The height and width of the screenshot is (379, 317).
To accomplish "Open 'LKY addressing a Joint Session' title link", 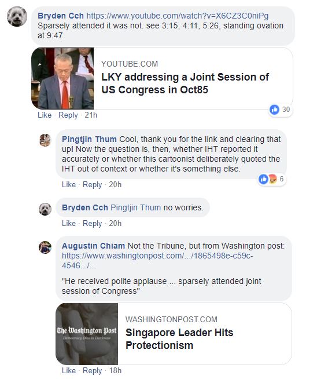I will click(x=185, y=83).
